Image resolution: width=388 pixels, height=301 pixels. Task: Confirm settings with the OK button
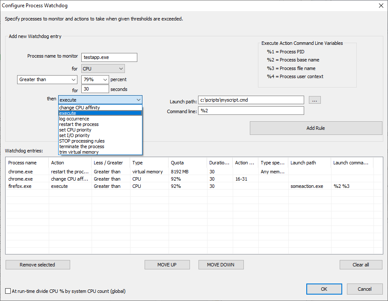pos(324,289)
